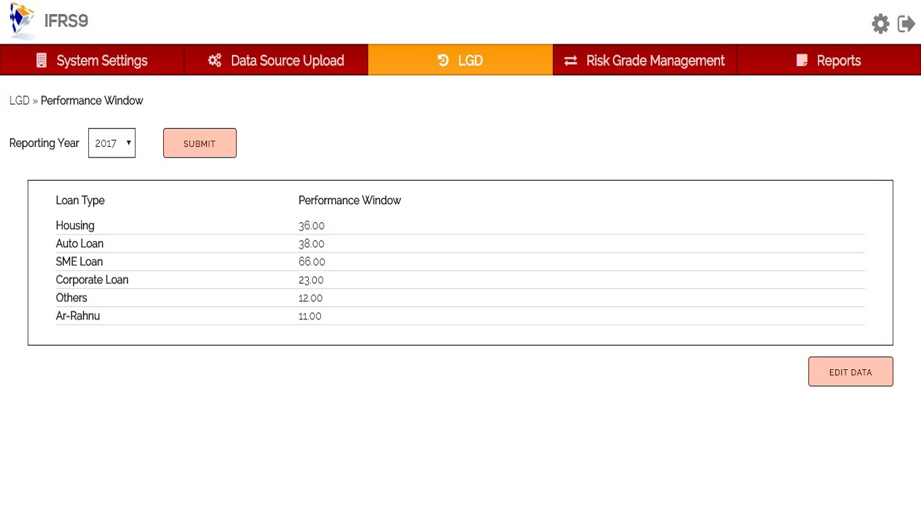Image resolution: width=921 pixels, height=516 pixels.
Task: Click the Edit Data button
Action: click(850, 372)
